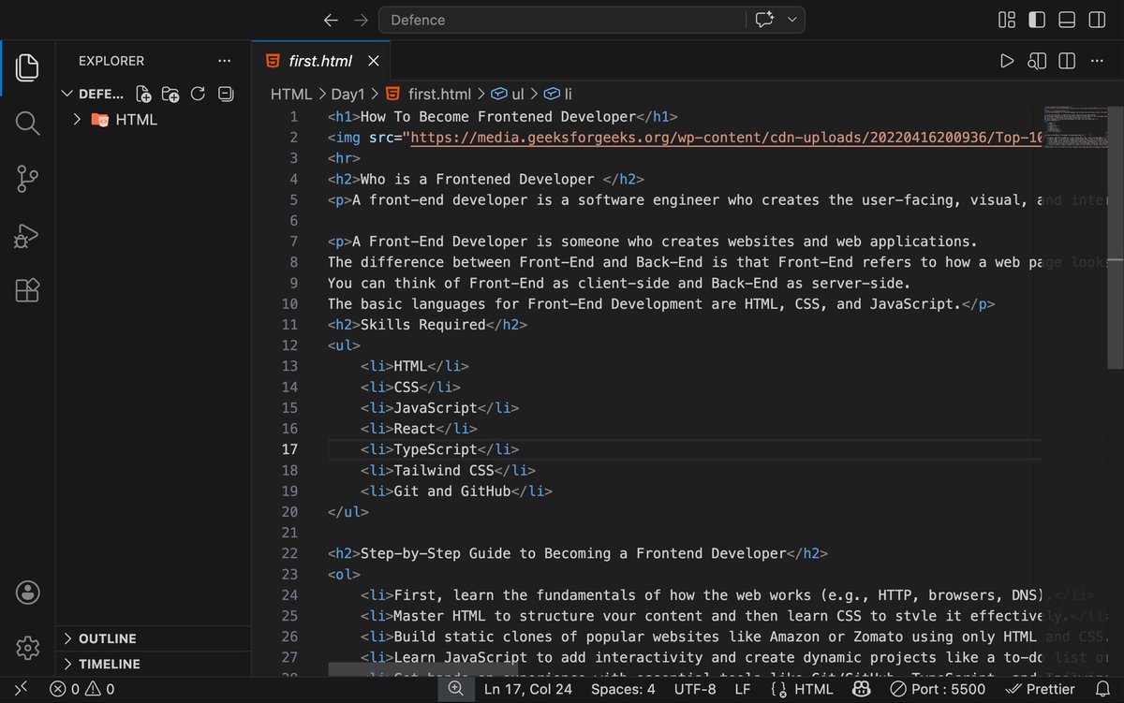This screenshot has height=703, width=1124.
Task: Split the editor to the right
Action: pyautogui.click(x=1066, y=61)
